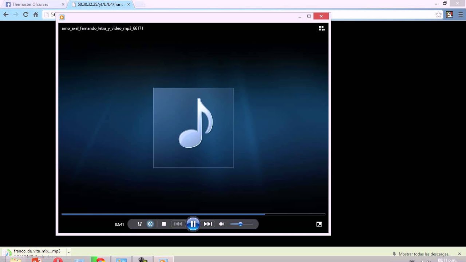The image size is (466, 262).
Task: Maximize the media player window
Action: click(x=309, y=16)
